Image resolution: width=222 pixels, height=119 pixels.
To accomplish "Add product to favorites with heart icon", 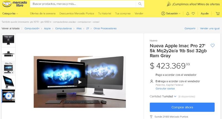I will coord(213,46).
